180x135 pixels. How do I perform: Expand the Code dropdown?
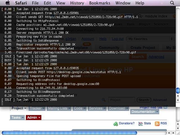(x=79, y=108)
